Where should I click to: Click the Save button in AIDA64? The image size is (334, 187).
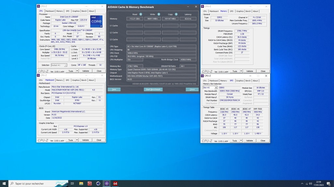(x=114, y=89)
